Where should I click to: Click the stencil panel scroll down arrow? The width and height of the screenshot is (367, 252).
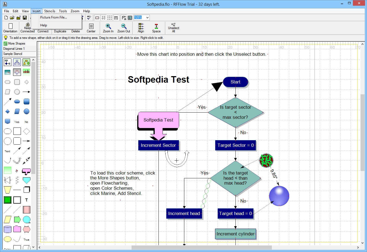coord(33,247)
